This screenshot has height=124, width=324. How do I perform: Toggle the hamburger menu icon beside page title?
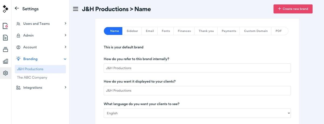(76, 9)
